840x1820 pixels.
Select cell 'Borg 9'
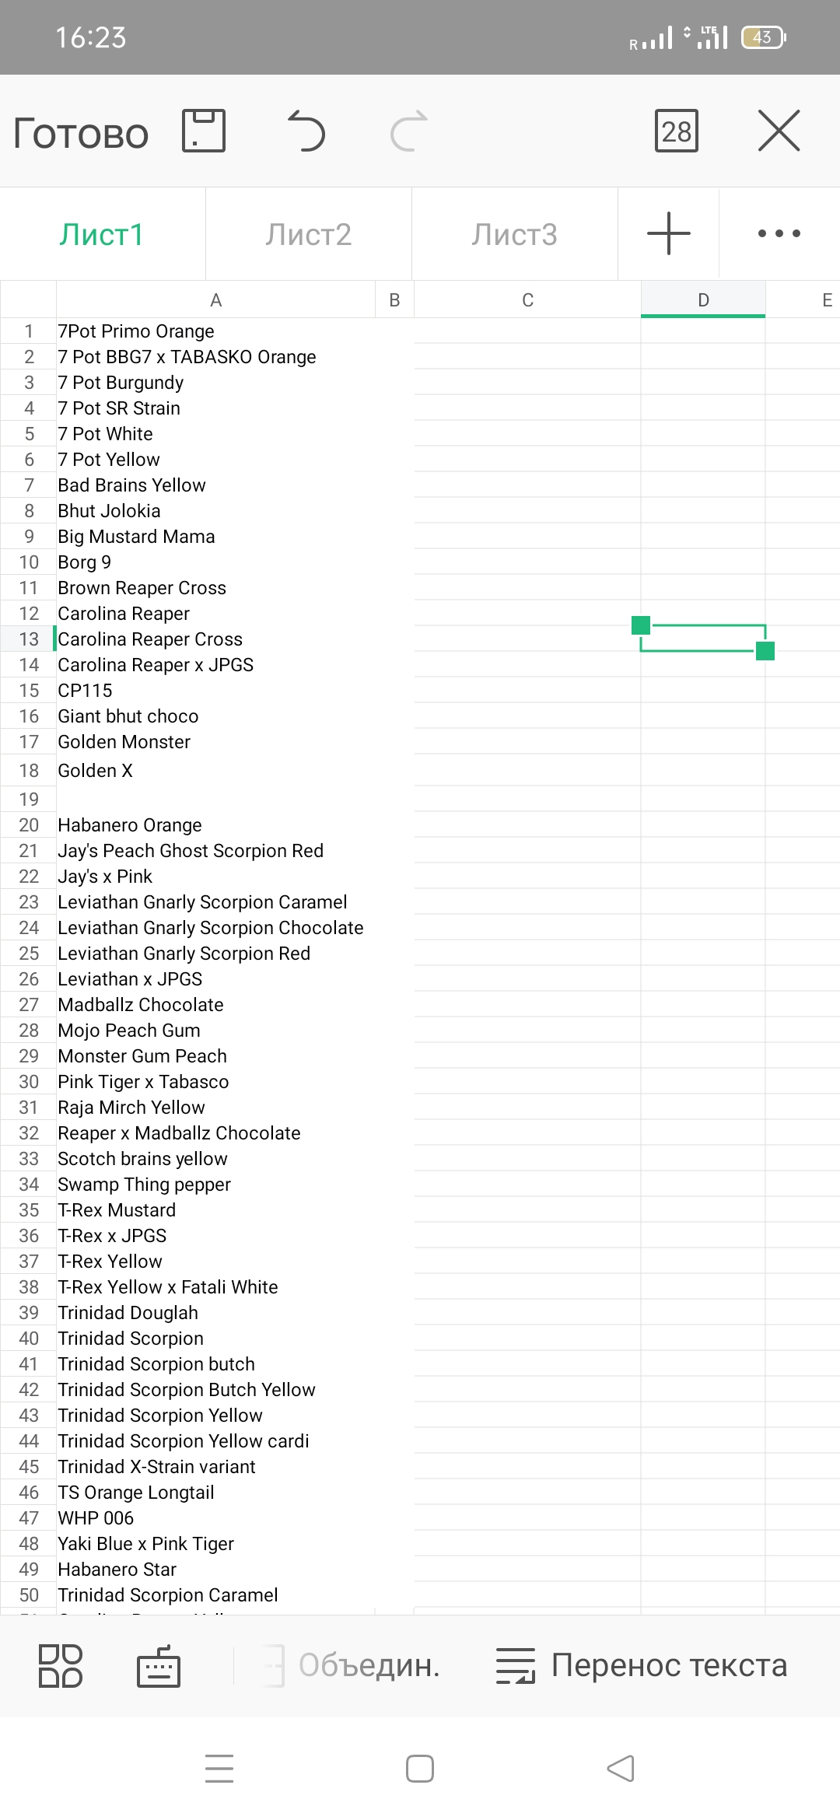(215, 562)
